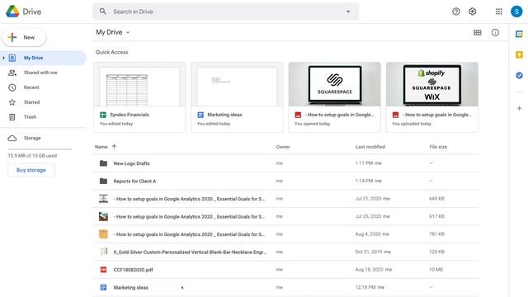Click the image icon of the 640 KB file
Image resolution: width=528 pixels, height=297 pixels.
coord(103,199)
